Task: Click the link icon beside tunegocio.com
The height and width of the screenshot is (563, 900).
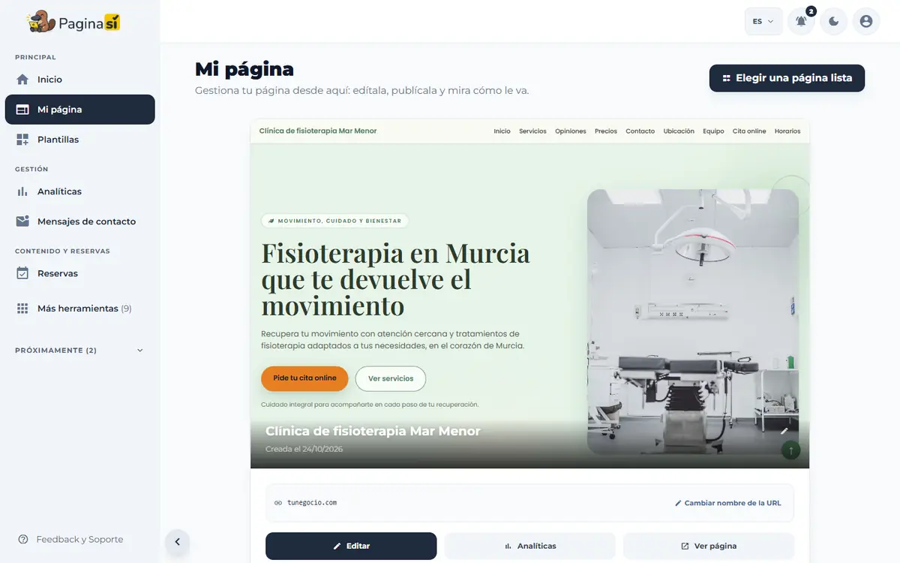Action: click(278, 503)
